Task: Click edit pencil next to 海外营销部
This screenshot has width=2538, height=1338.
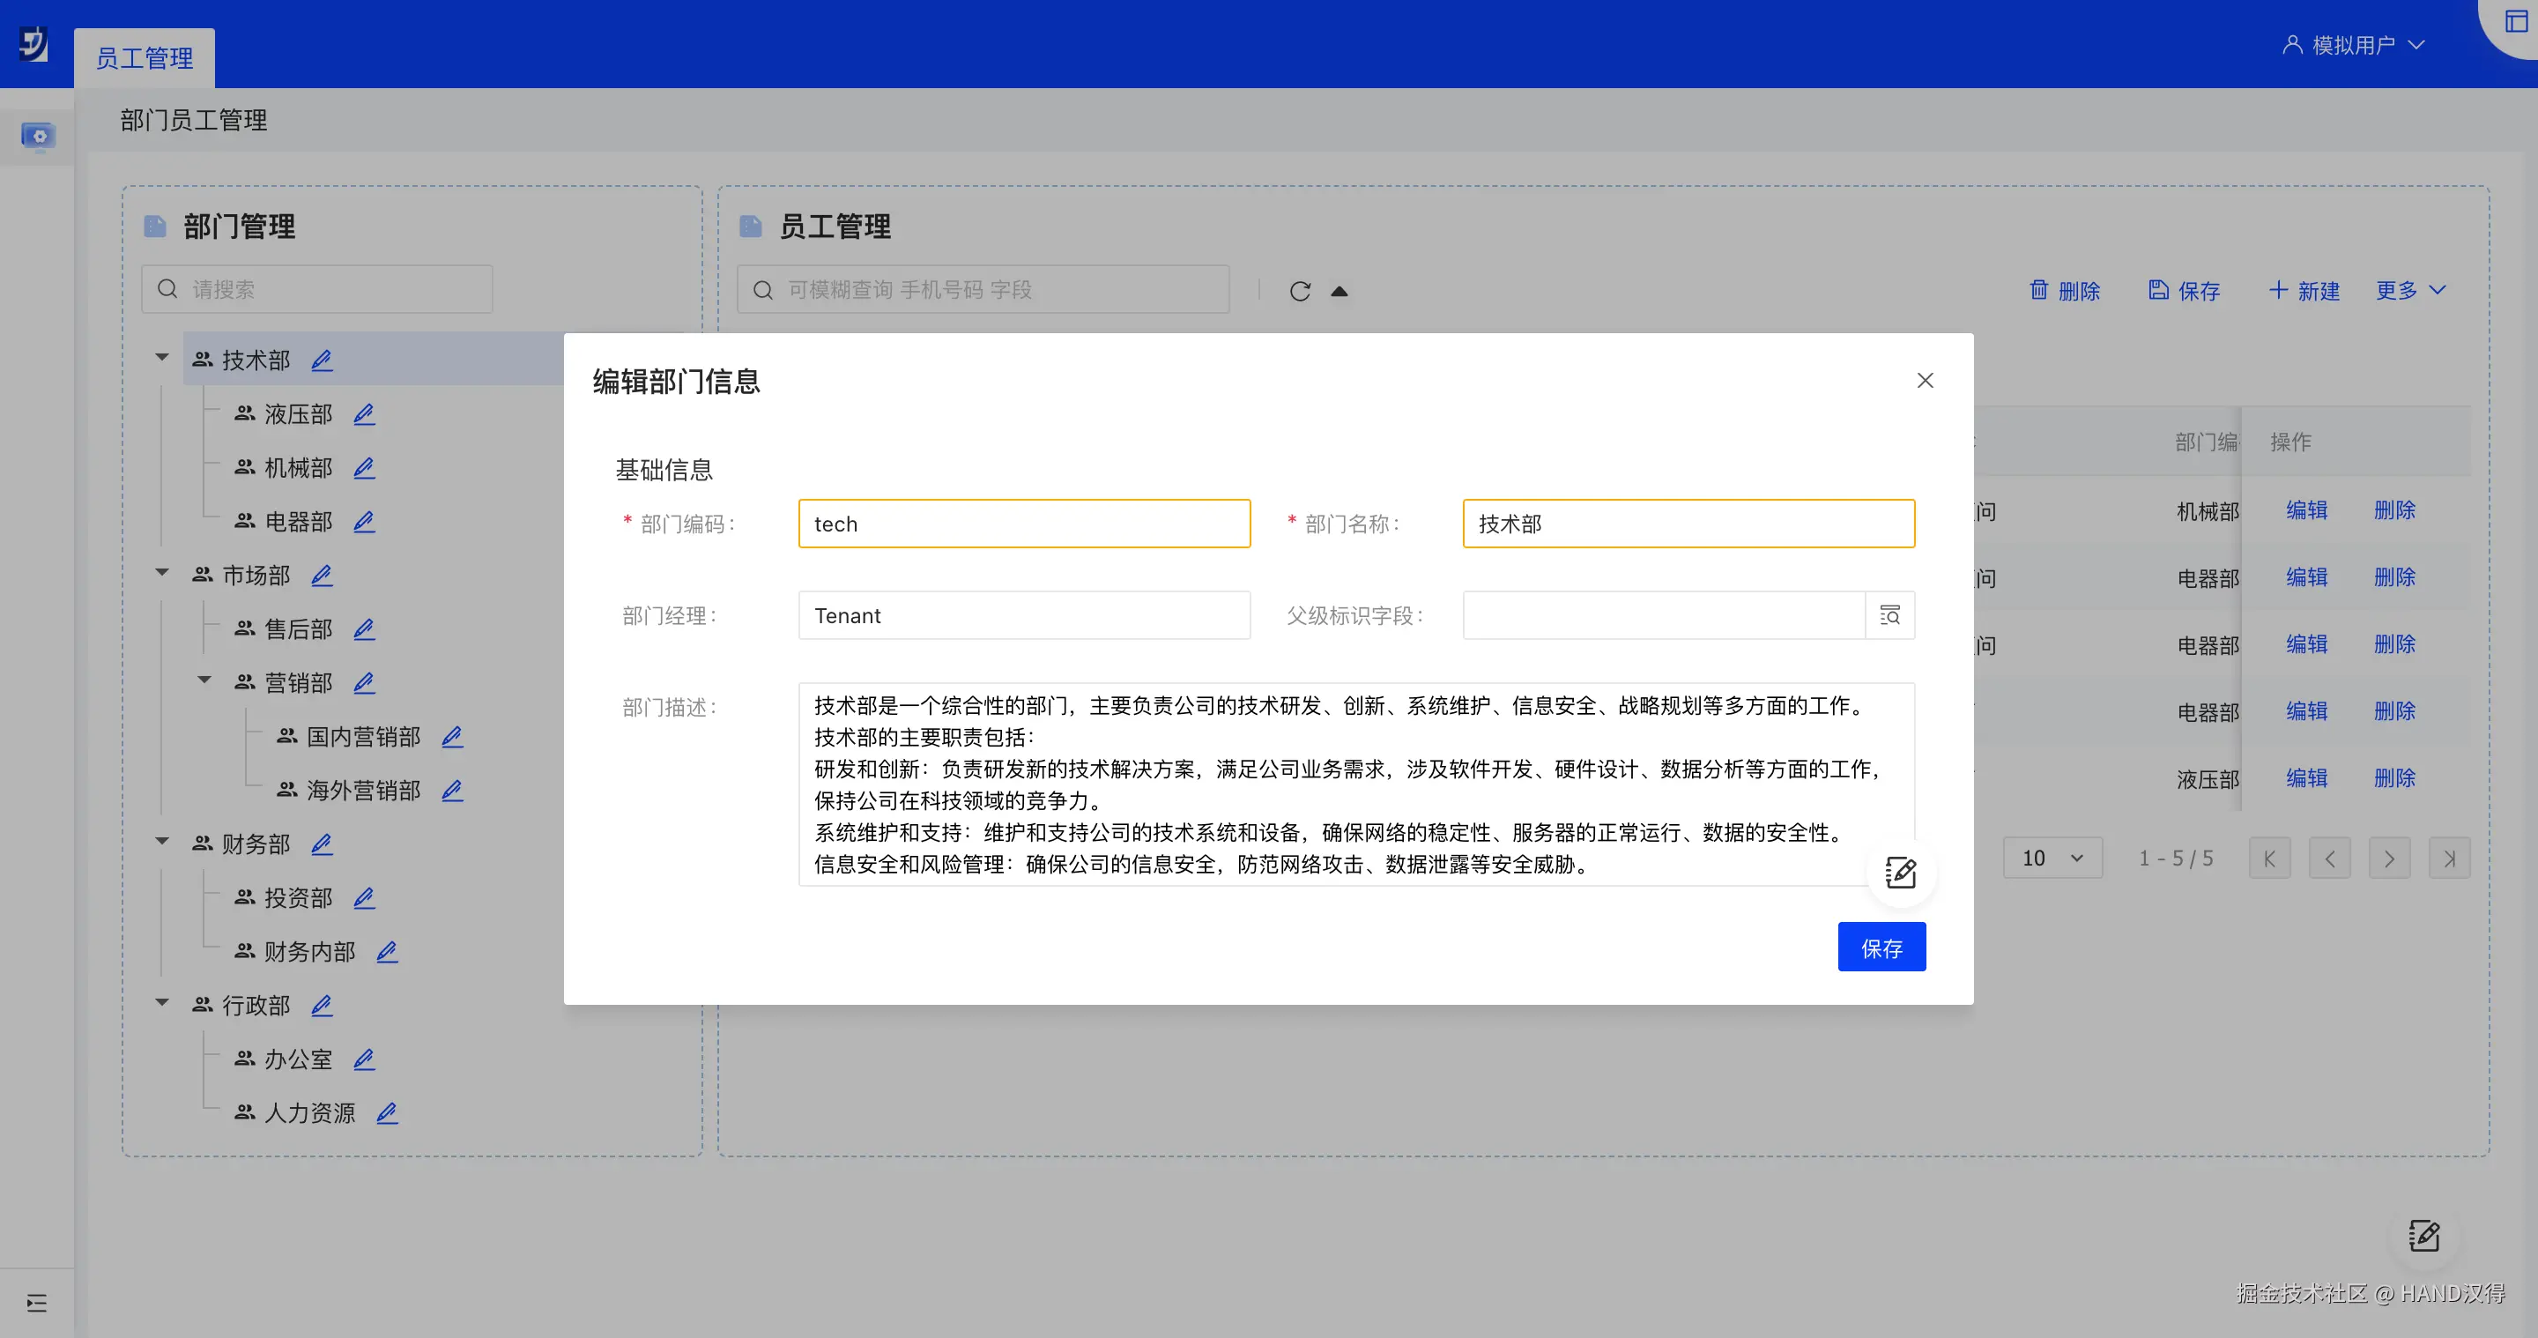Action: click(x=451, y=790)
